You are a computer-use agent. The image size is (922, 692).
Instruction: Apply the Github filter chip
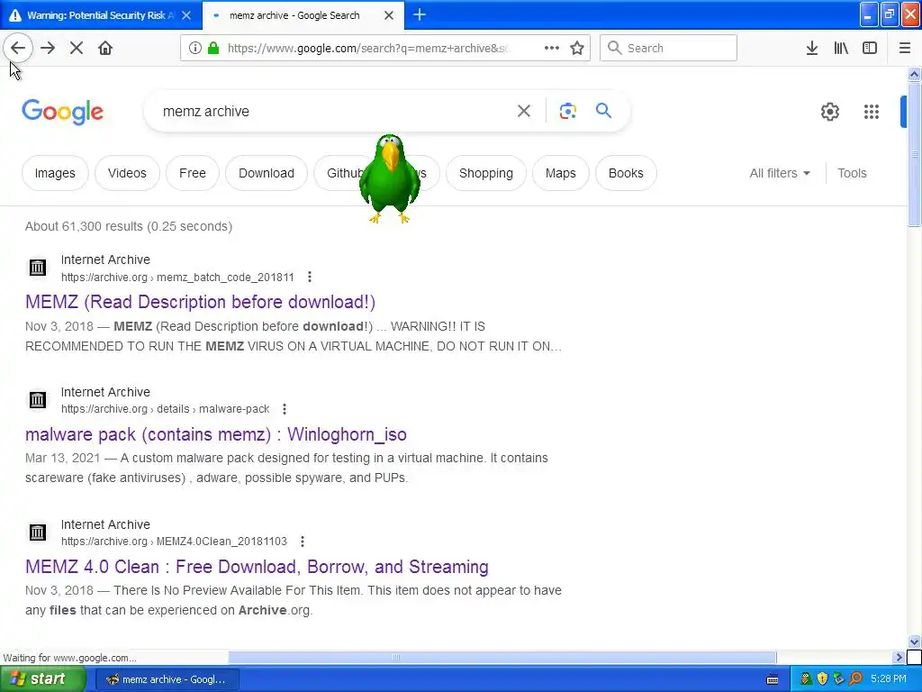pyautogui.click(x=343, y=173)
